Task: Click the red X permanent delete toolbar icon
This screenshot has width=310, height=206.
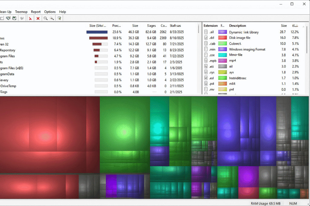Action: [38, 18]
